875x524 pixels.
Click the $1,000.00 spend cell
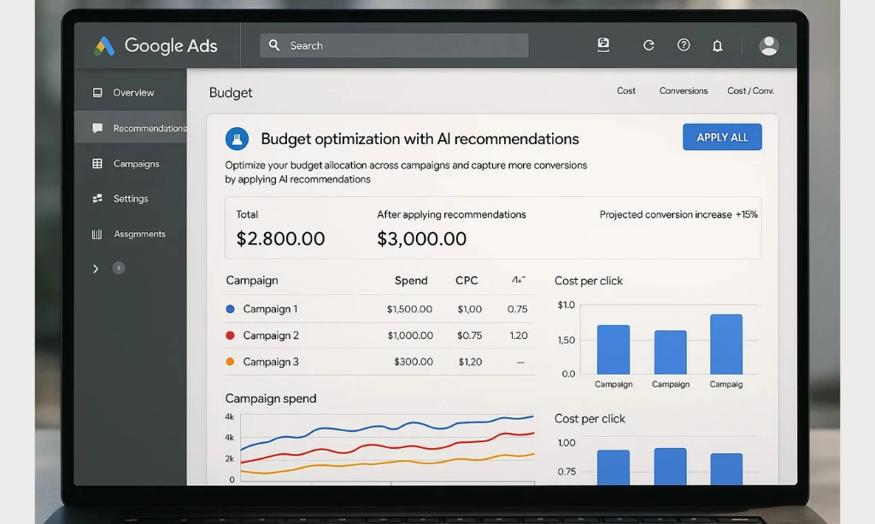pos(410,335)
